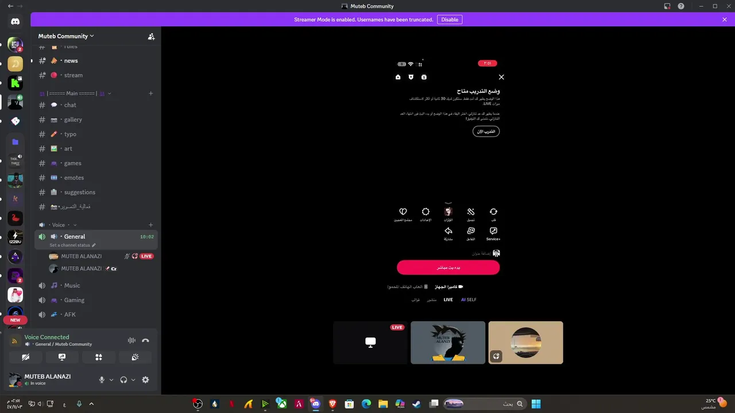The image size is (735, 413).
Task: Open Discord direct messages home icon
Action: point(16,22)
